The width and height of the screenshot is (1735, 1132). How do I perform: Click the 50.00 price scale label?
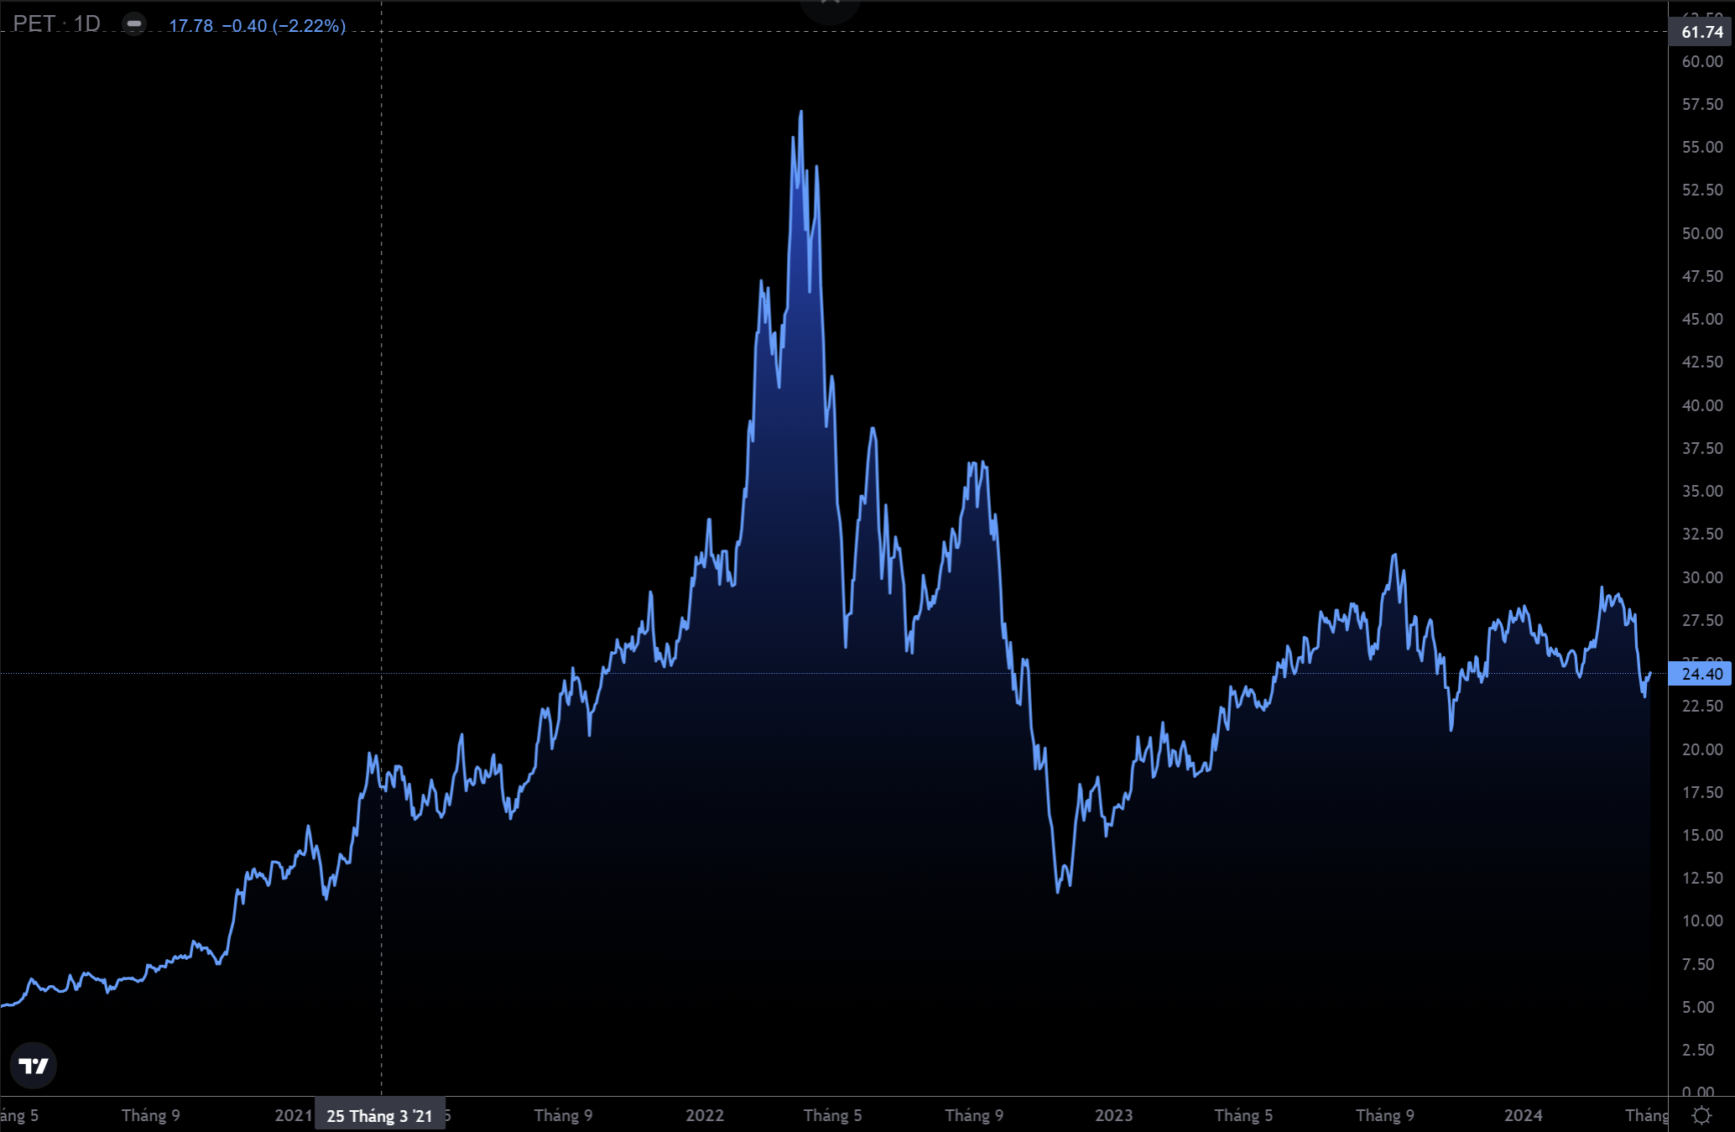1701,233
